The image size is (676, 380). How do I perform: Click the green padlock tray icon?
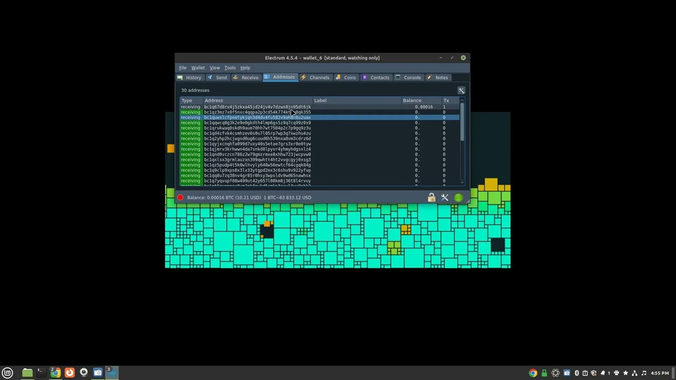544,373
